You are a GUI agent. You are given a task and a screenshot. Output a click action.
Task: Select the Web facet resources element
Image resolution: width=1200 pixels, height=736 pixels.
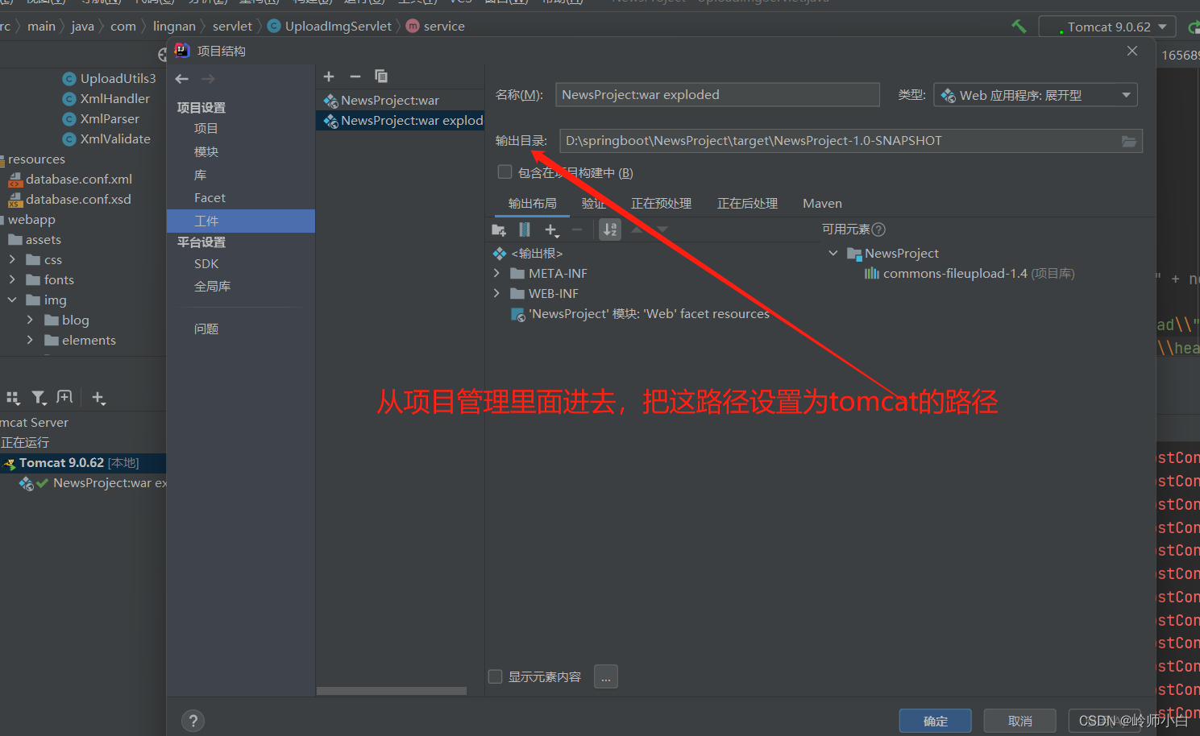(x=641, y=314)
